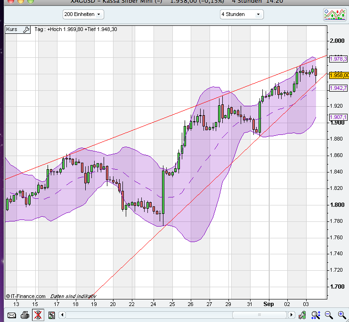Select the orange current price label 1.958,00

[x=339, y=75]
